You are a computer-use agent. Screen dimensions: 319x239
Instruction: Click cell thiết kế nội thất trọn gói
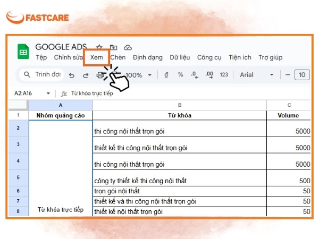tap(180, 211)
